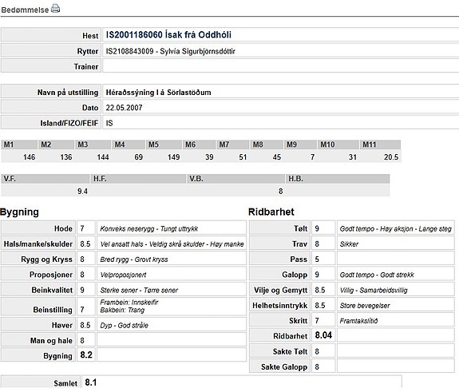Click the Dato value 22.05.2007
This screenshot has width=459, height=392.
point(124,108)
